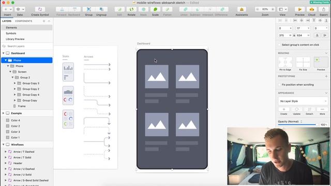Toggle Fix Size resizing control

[x=303, y=62]
